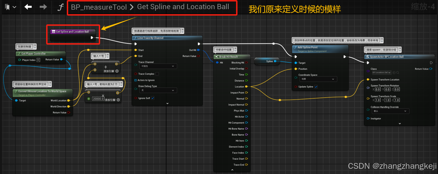The image size is (438, 174).
Task: Browse to SpawnActor class asset magnifier icon
Action: 397,73
